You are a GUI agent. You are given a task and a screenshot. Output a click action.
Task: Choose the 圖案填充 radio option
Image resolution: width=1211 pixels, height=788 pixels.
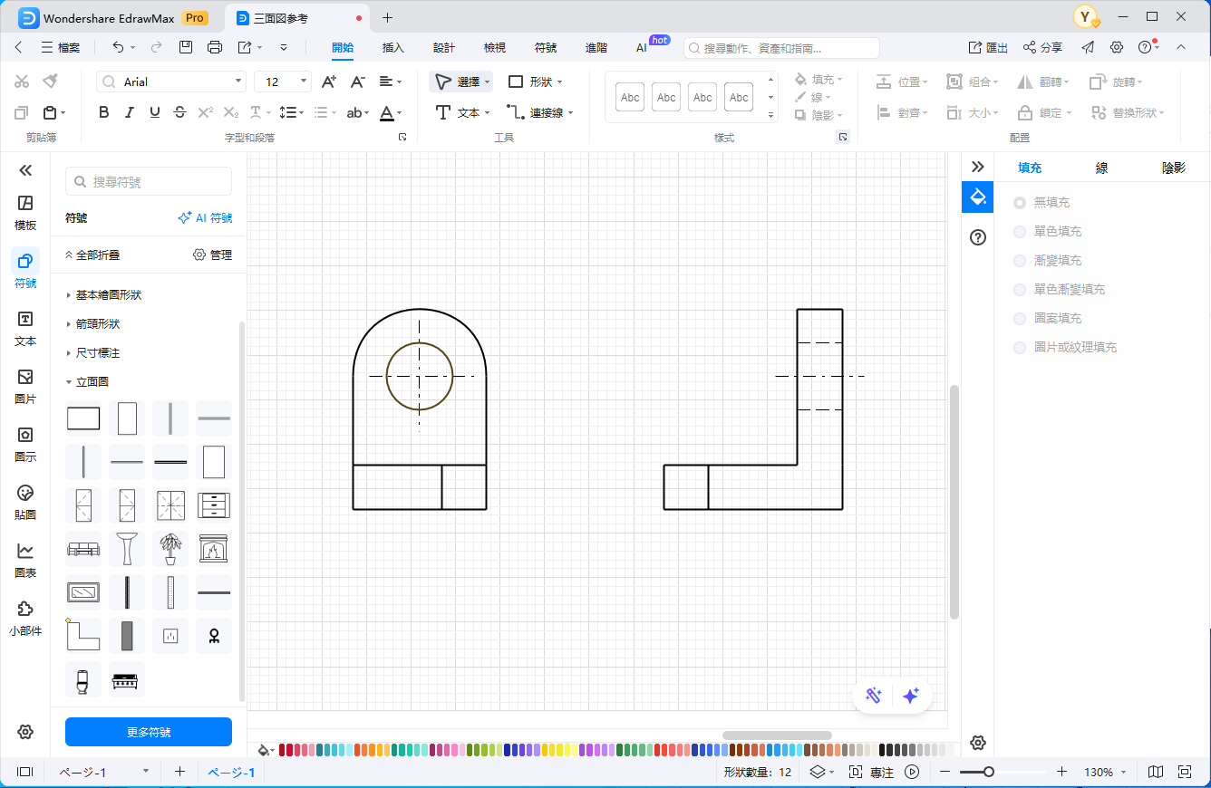coord(1020,319)
